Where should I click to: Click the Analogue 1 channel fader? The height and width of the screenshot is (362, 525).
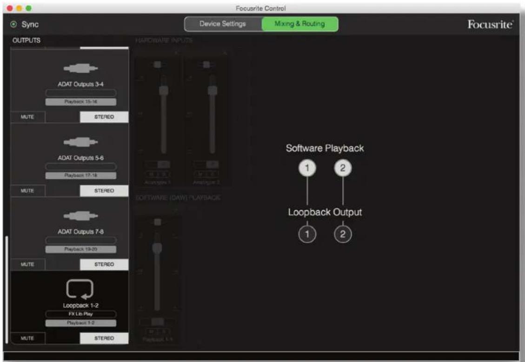pyautogui.click(x=164, y=90)
